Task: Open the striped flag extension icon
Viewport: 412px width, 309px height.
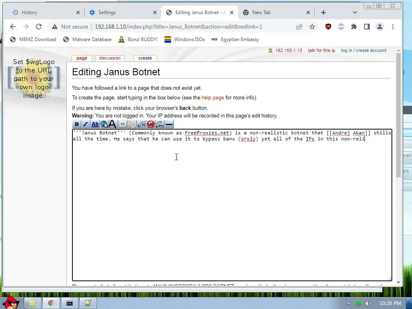Action: (x=341, y=27)
